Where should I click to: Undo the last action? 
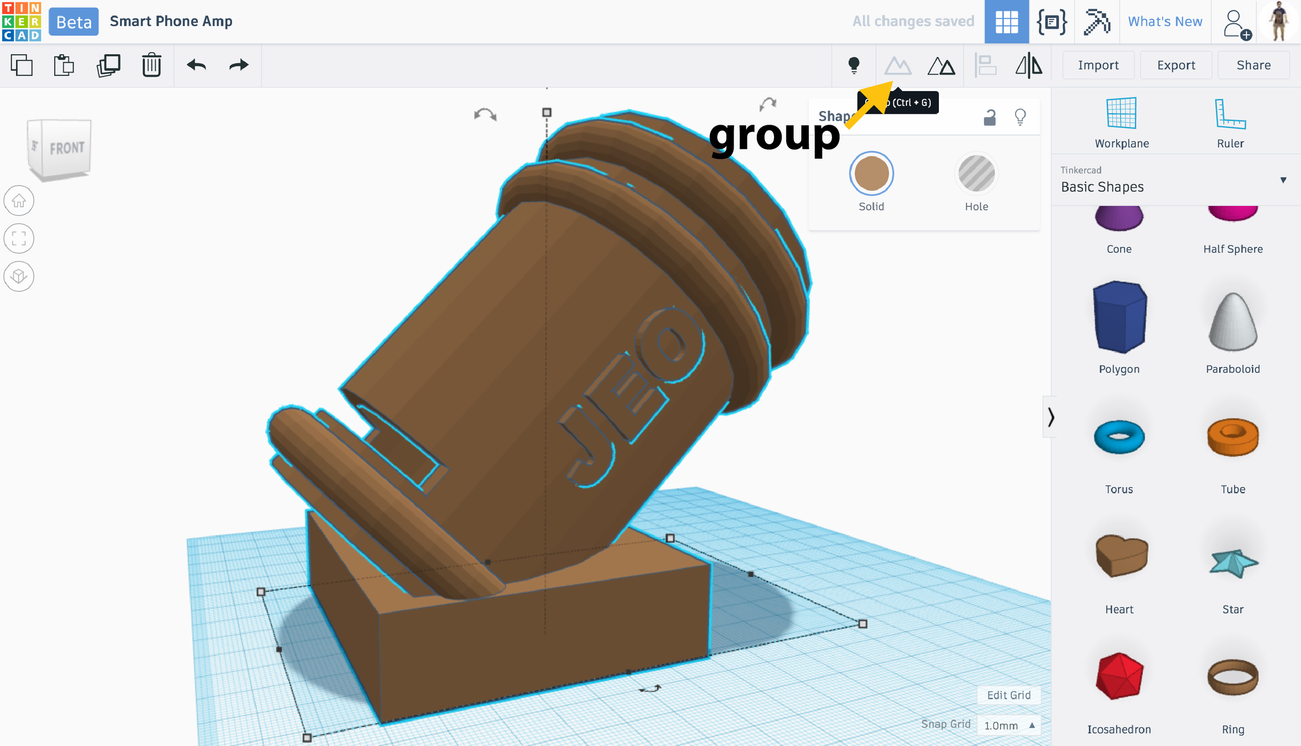[x=196, y=66]
